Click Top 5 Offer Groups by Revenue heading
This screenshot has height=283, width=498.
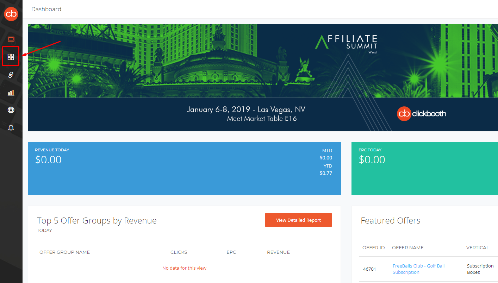97,221
